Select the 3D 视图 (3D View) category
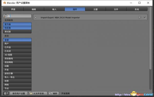The height and width of the screenshot is (97, 154). point(17,55)
